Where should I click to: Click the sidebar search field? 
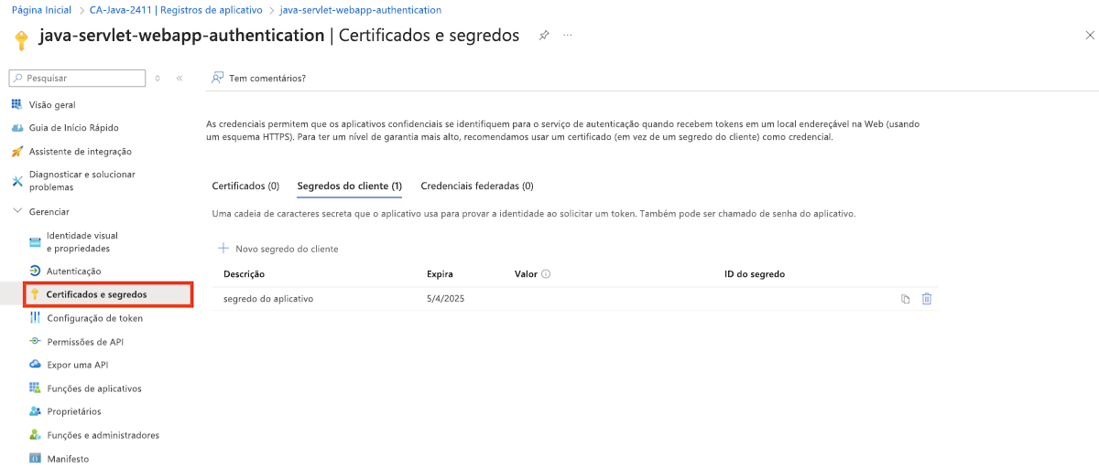[78, 78]
